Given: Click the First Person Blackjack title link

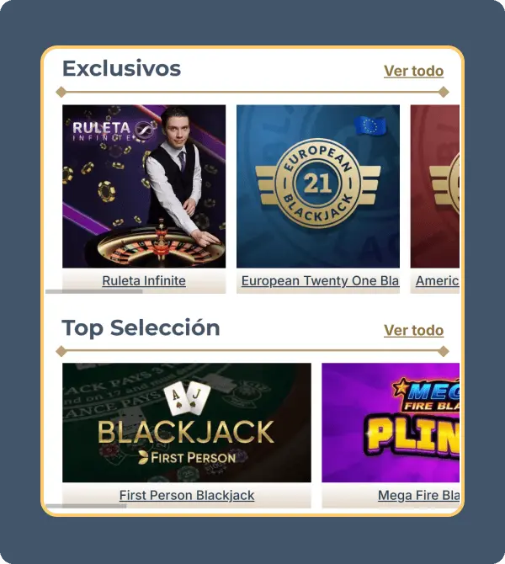Looking at the screenshot, I should click(187, 495).
